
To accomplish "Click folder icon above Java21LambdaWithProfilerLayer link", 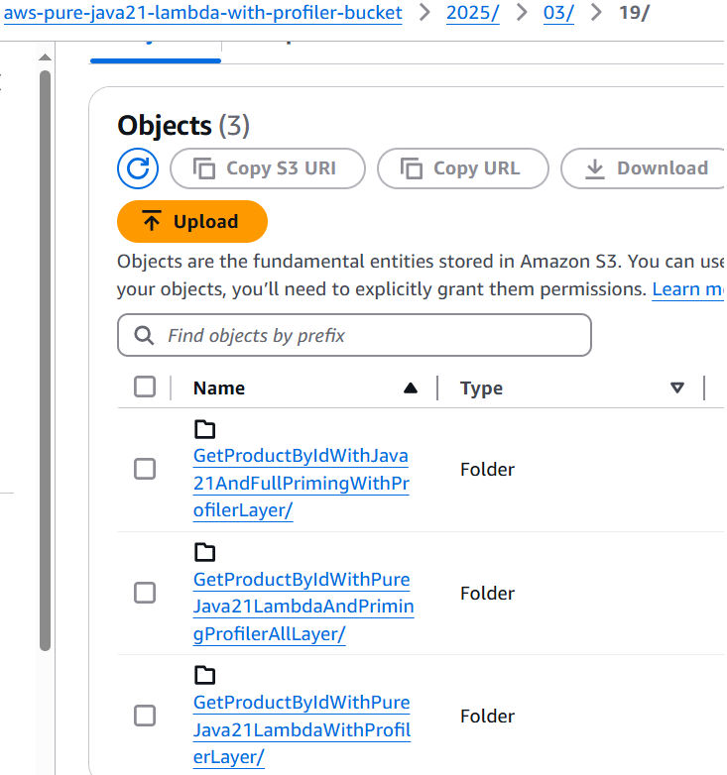I will pos(204,675).
